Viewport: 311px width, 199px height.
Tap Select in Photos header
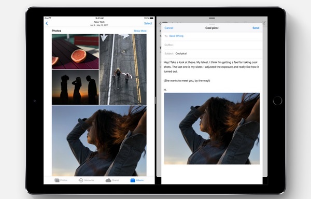[148, 23]
